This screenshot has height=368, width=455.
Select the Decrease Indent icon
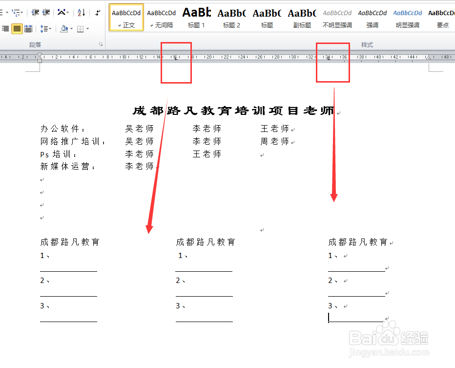click(x=35, y=12)
